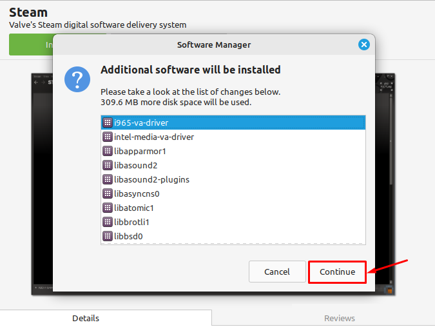Screen dimensions: 435x327
Task: Click the blue question mark dialog icon
Action: [x=77, y=80]
